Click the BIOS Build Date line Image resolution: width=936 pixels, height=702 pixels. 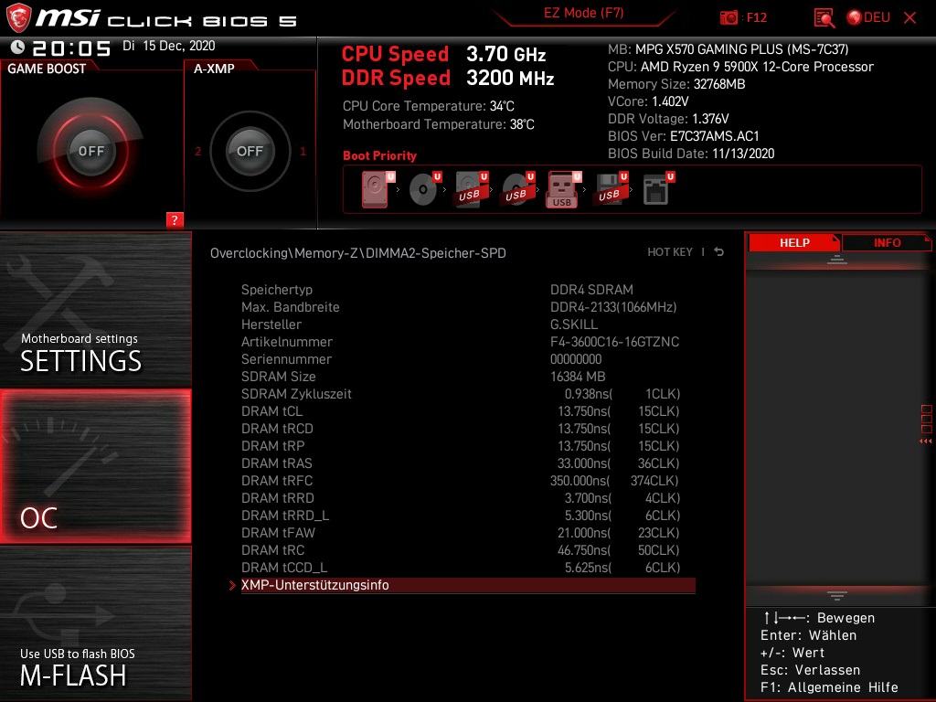click(x=691, y=154)
